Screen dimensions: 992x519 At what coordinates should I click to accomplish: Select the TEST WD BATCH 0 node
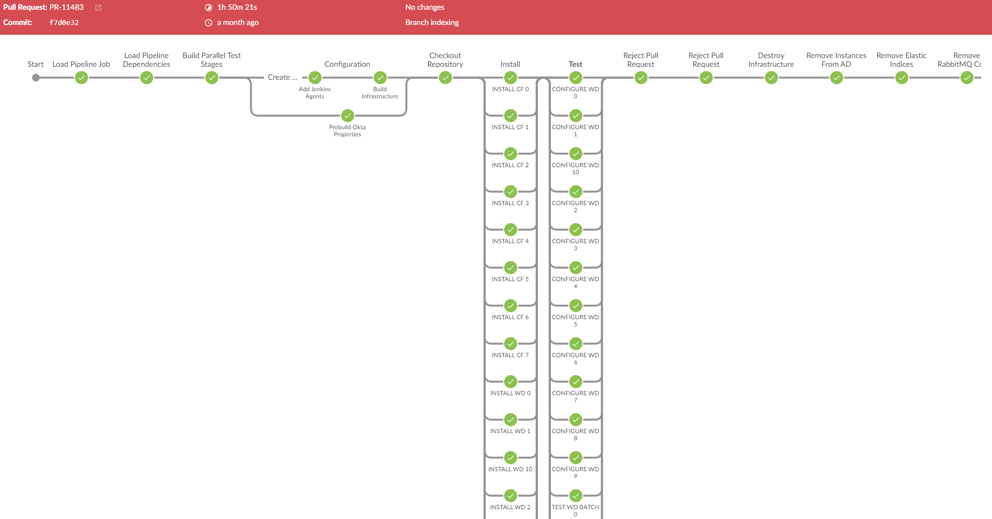point(576,496)
